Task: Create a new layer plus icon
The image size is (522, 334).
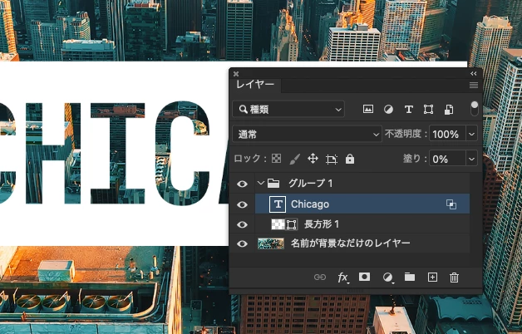Action: 432,278
